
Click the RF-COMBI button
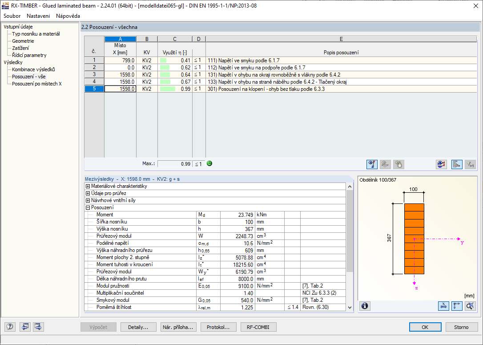(x=258, y=327)
